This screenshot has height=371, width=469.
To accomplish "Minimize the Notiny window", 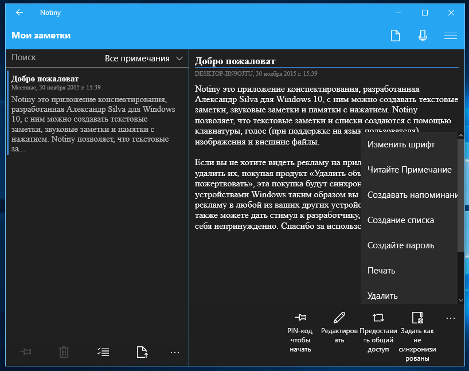I will point(398,13).
